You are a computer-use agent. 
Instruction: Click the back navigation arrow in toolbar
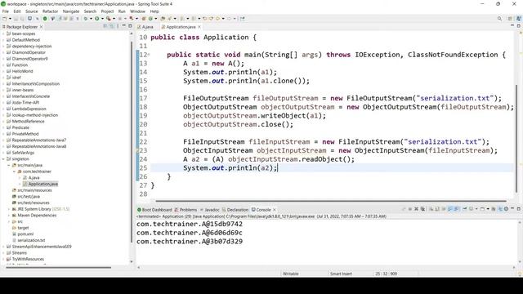pyautogui.click(x=217, y=18)
